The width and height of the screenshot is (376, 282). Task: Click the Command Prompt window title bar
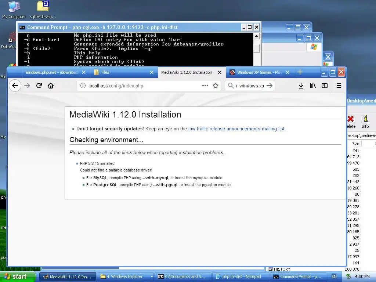click(130, 27)
